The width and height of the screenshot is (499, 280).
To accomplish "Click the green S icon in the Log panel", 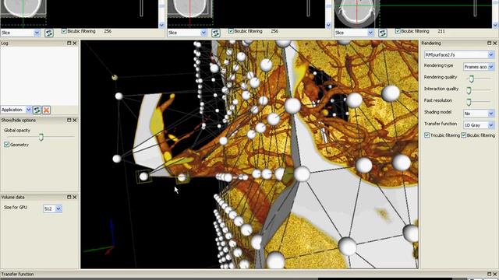I will point(37,110).
